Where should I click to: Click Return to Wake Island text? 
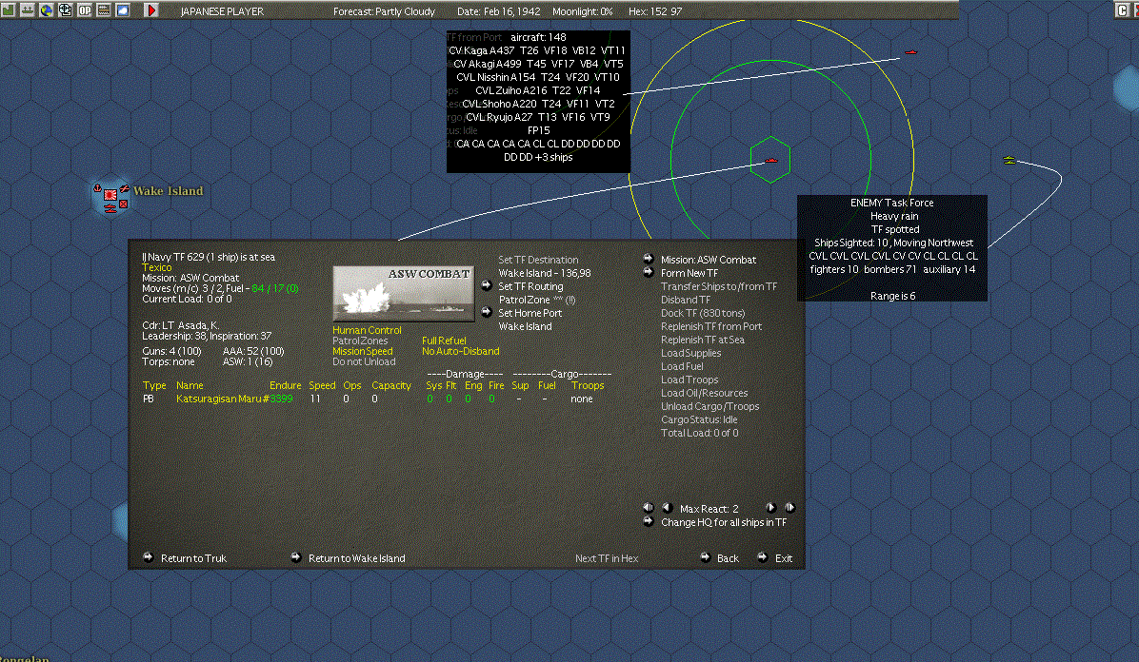357,558
